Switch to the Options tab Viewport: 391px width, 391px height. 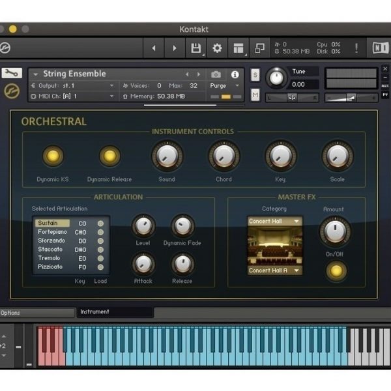[37, 313]
